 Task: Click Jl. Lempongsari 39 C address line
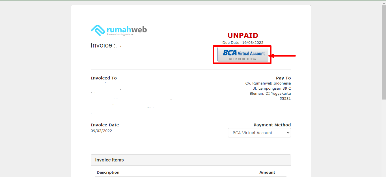point(272,88)
